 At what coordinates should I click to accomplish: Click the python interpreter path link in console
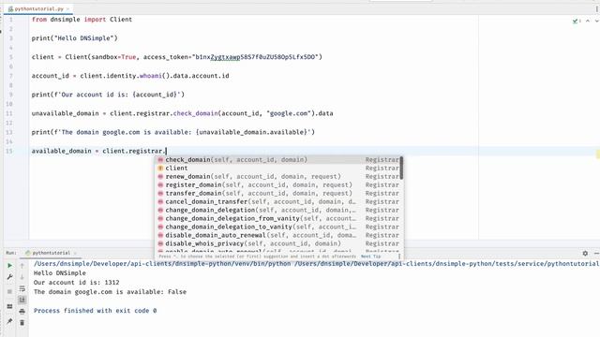[x=162, y=264]
